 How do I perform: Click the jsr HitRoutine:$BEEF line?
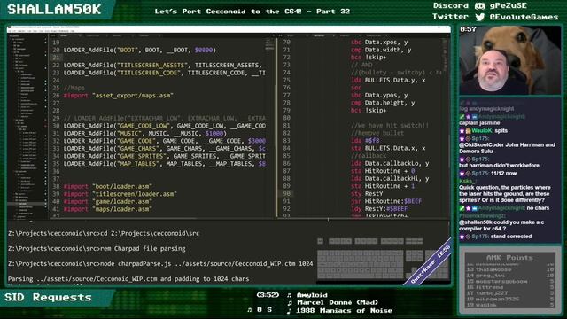(386, 201)
